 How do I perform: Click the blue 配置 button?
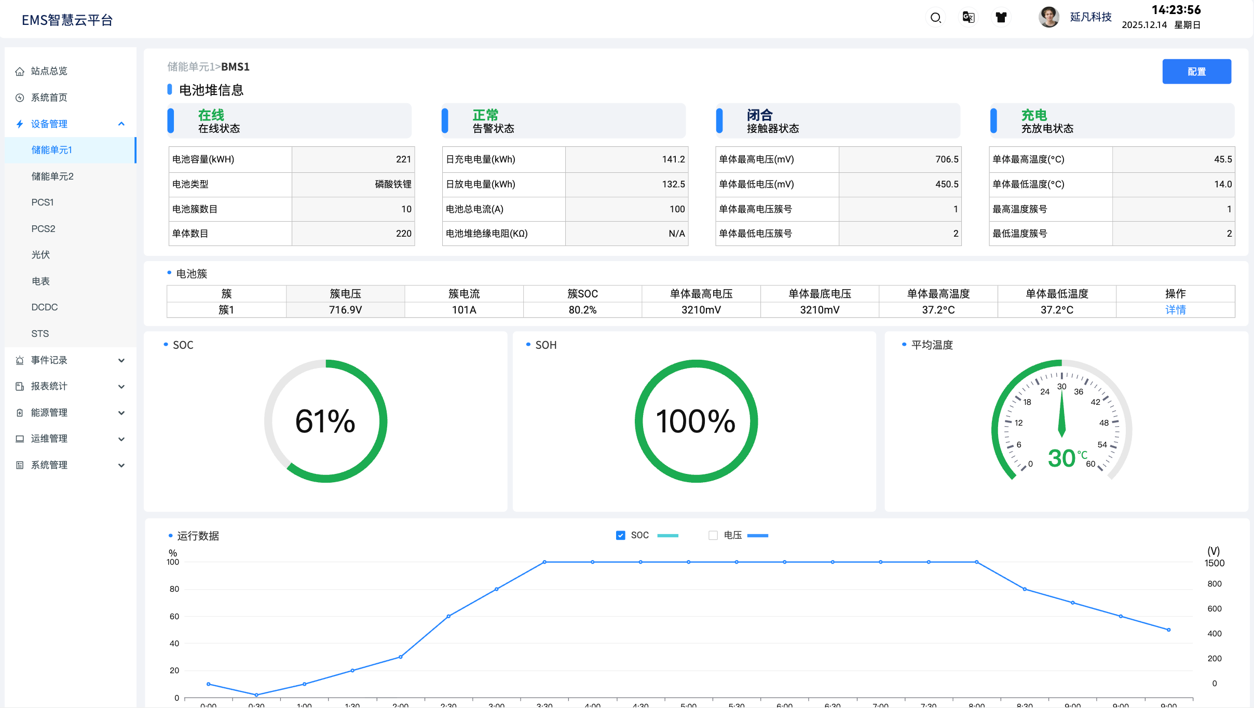[x=1196, y=72]
